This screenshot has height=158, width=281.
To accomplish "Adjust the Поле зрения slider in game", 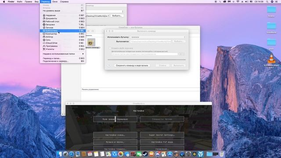I will pos(115,119).
